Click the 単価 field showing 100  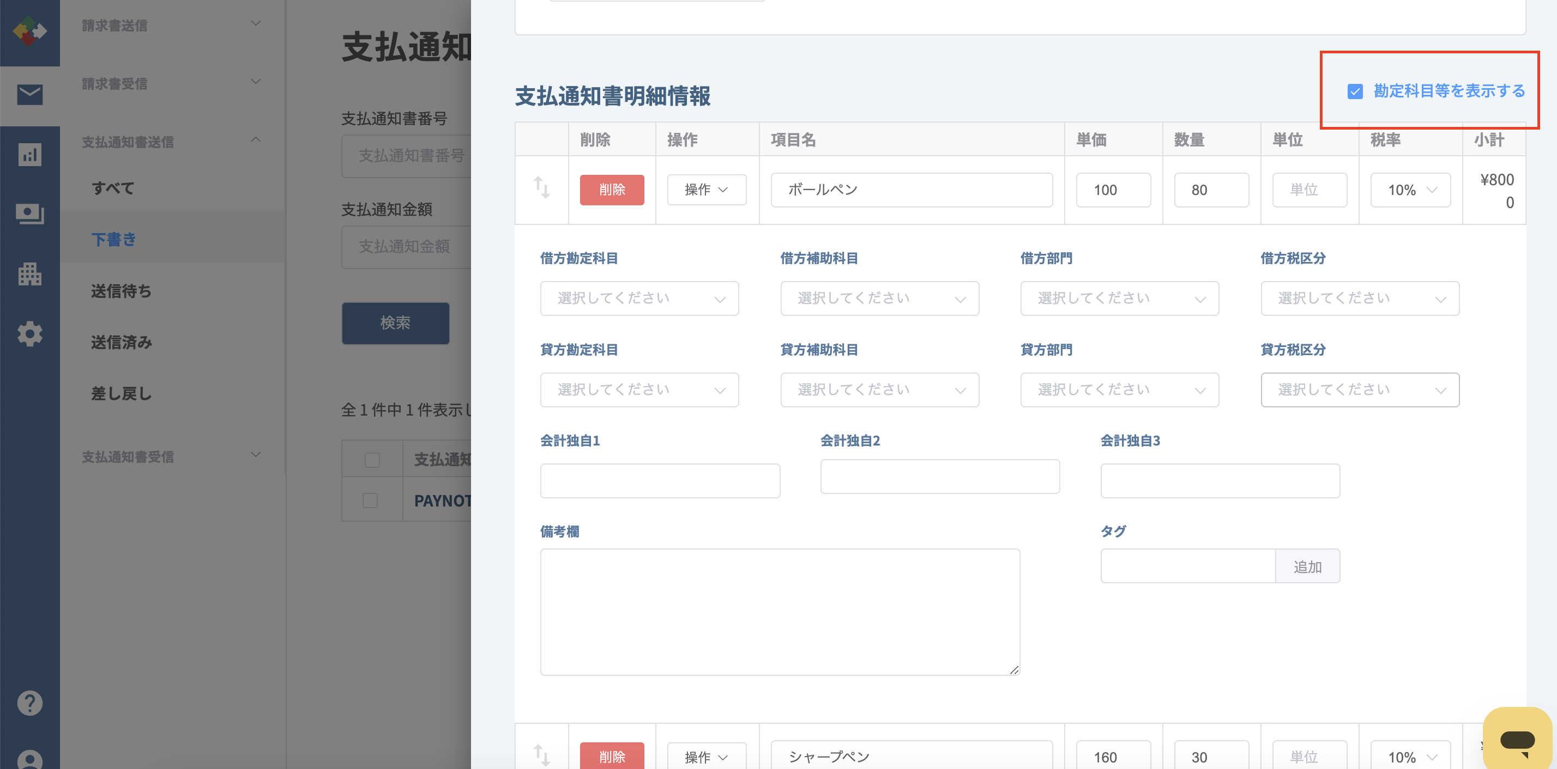pos(1113,190)
